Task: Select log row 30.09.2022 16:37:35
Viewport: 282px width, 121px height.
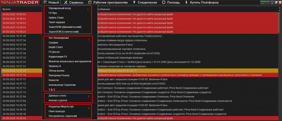Action: (x=140, y=36)
